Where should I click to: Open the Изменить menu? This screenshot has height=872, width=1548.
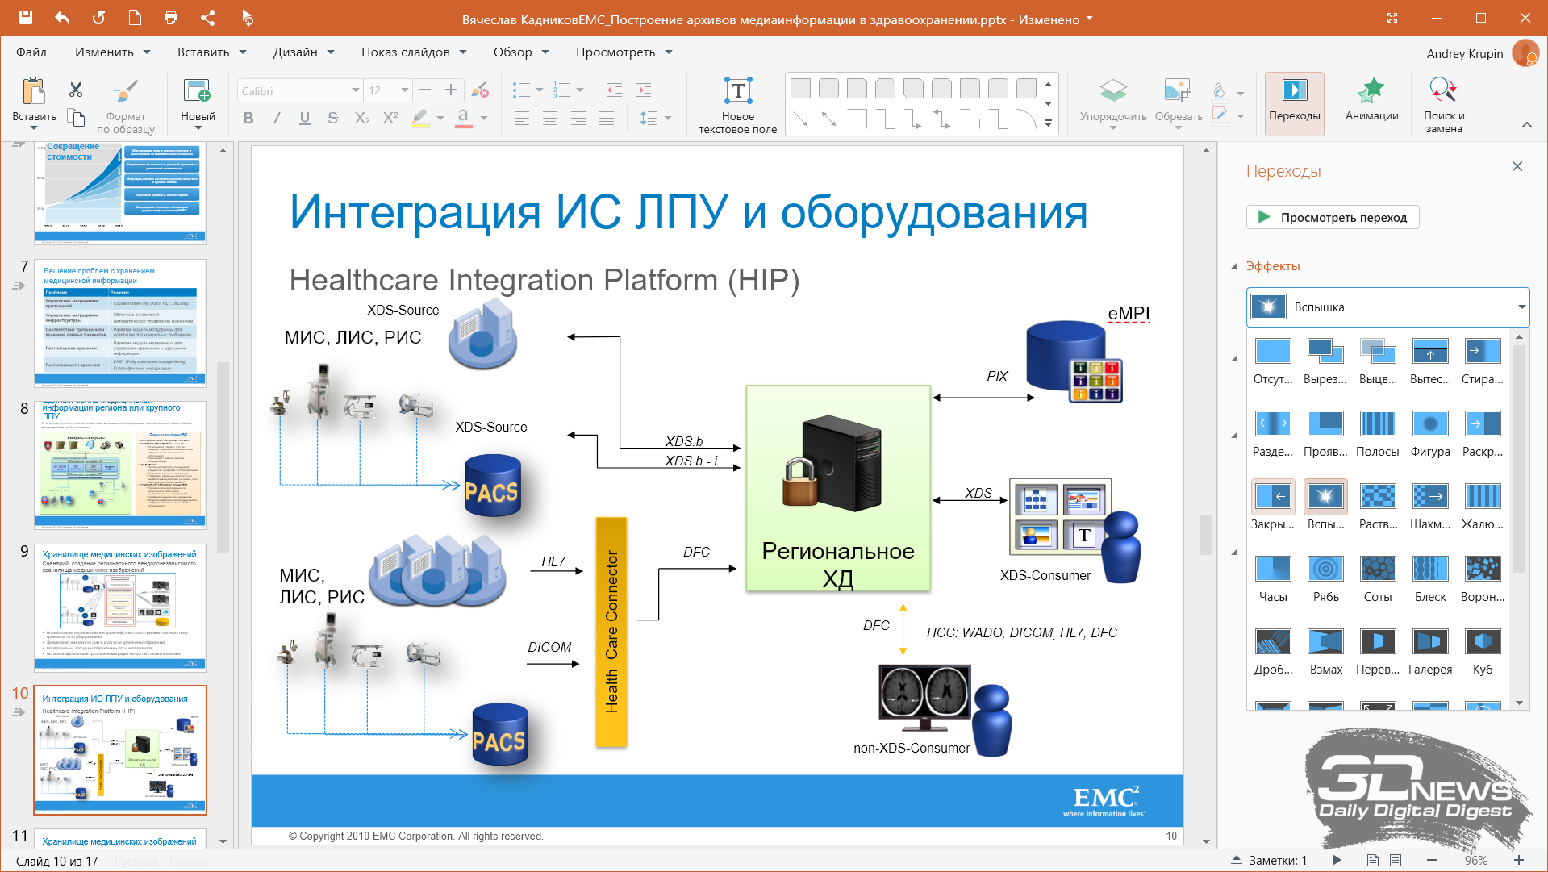113,52
